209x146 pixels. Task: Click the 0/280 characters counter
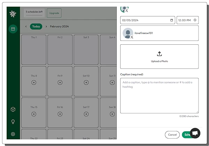pyautogui.click(x=189, y=116)
